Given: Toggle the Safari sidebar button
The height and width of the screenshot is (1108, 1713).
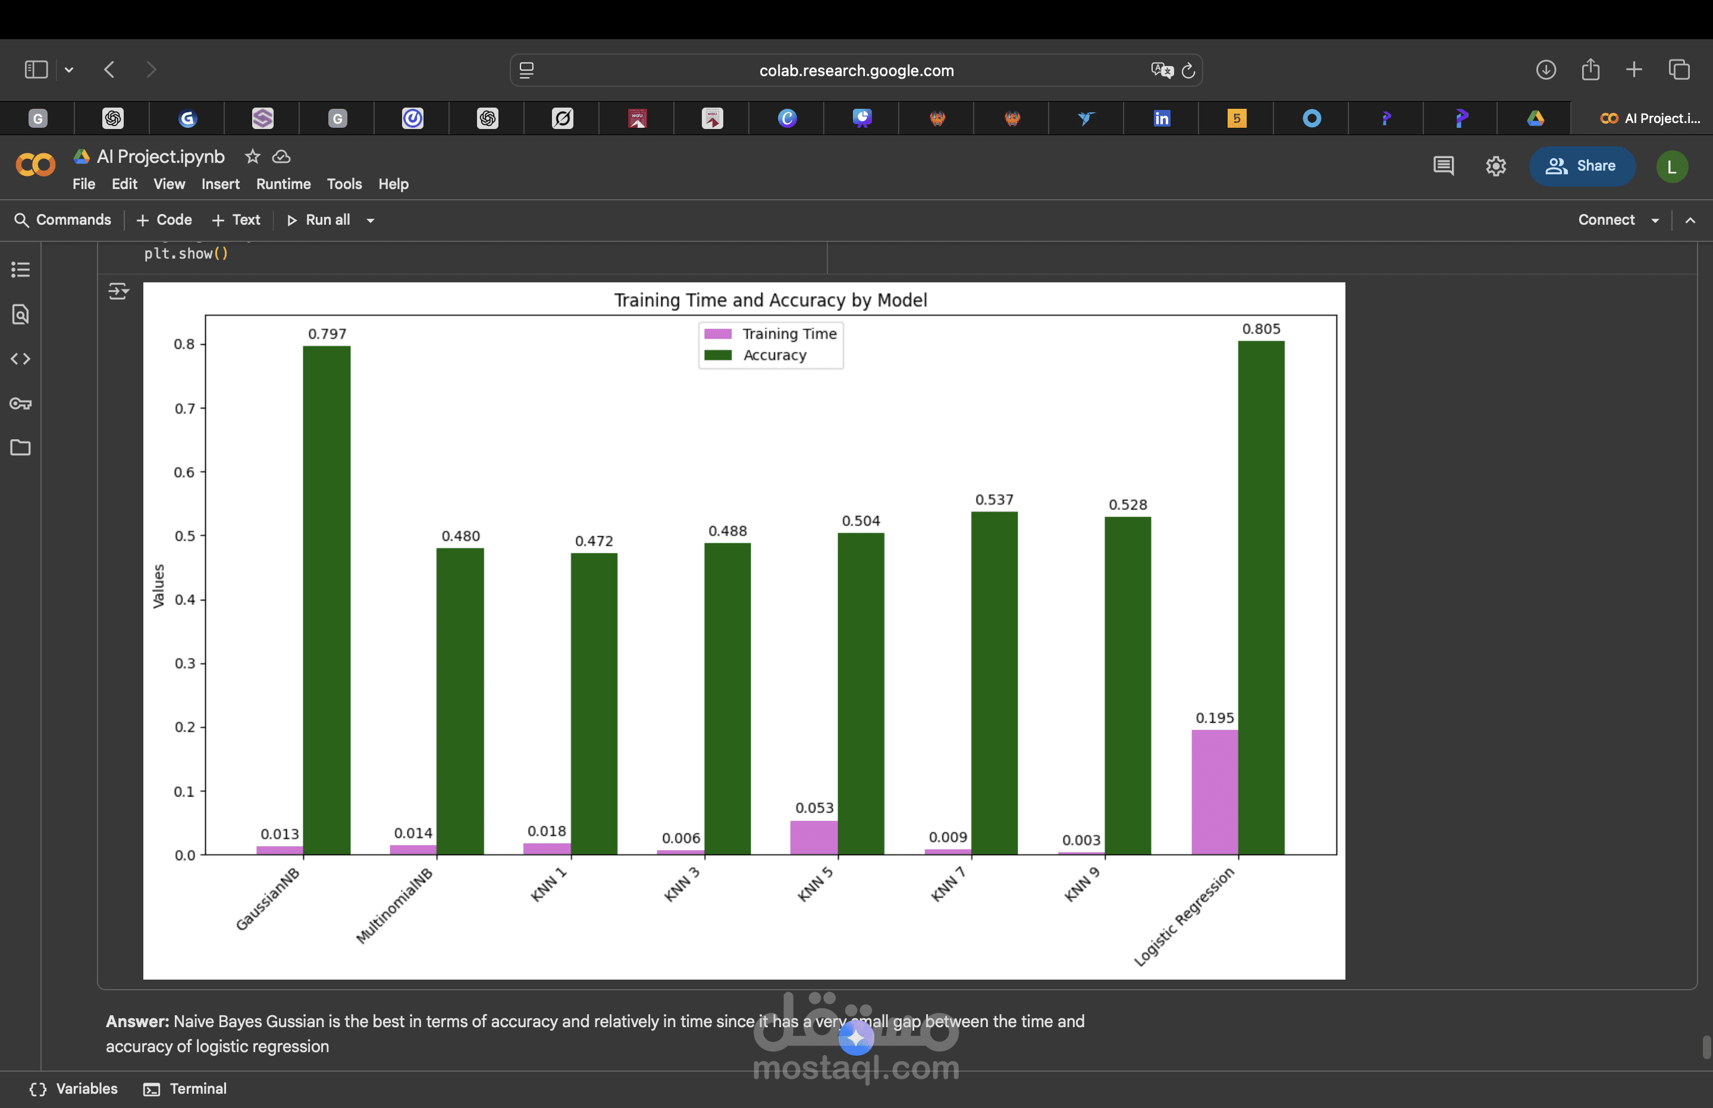Looking at the screenshot, I should coord(36,70).
